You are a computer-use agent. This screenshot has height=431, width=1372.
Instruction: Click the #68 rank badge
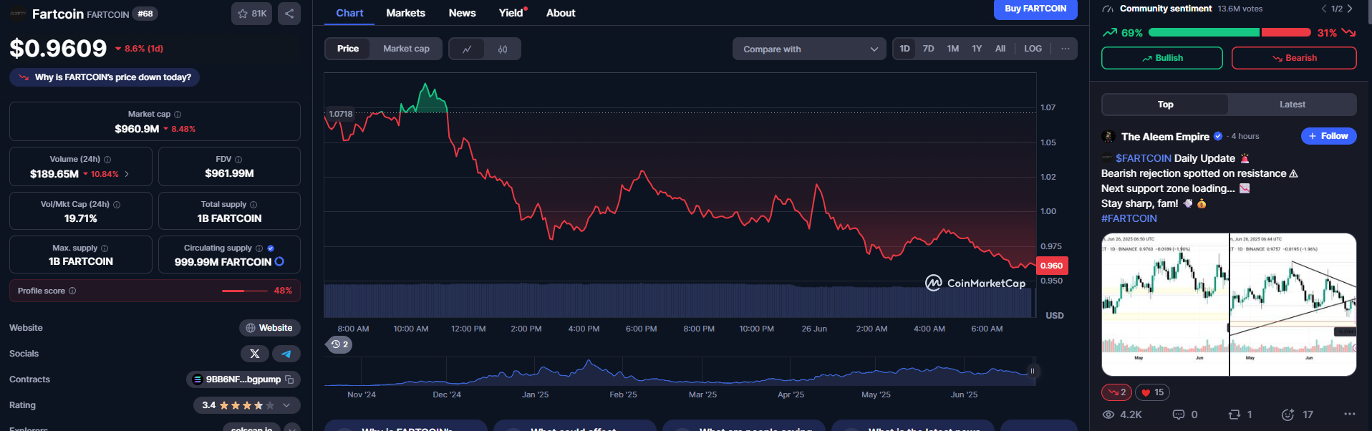click(145, 14)
